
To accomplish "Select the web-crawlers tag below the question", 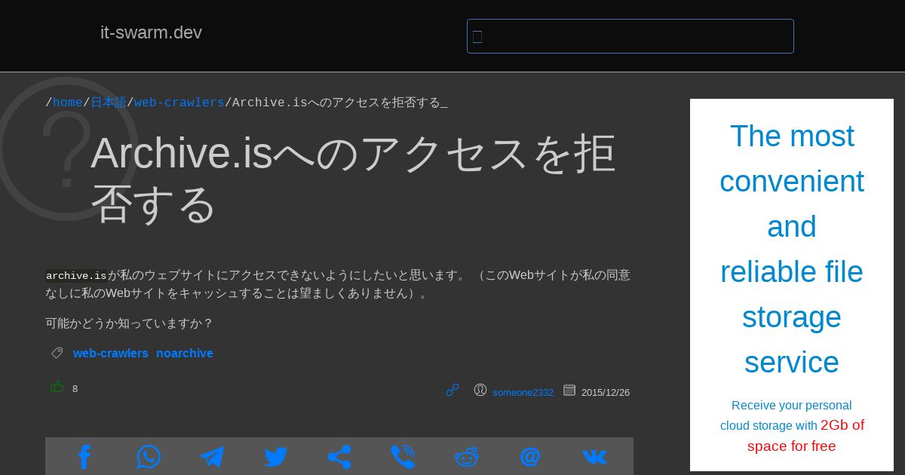I will coord(111,353).
